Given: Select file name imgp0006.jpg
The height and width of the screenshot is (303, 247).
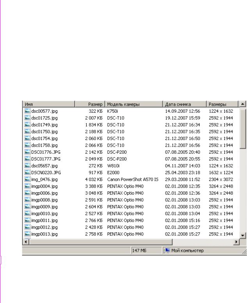Looking at the screenshot, I should [44, 193].
